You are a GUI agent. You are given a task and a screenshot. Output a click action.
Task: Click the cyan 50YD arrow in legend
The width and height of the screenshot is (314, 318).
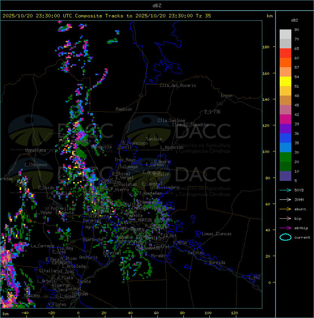(285, 190)
